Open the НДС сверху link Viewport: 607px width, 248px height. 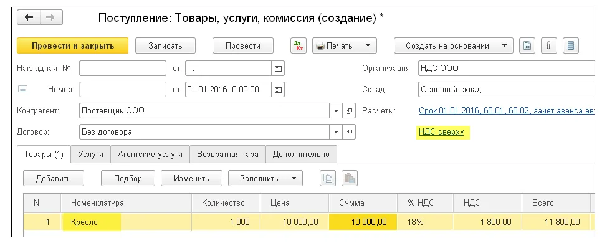coord(441,132)
